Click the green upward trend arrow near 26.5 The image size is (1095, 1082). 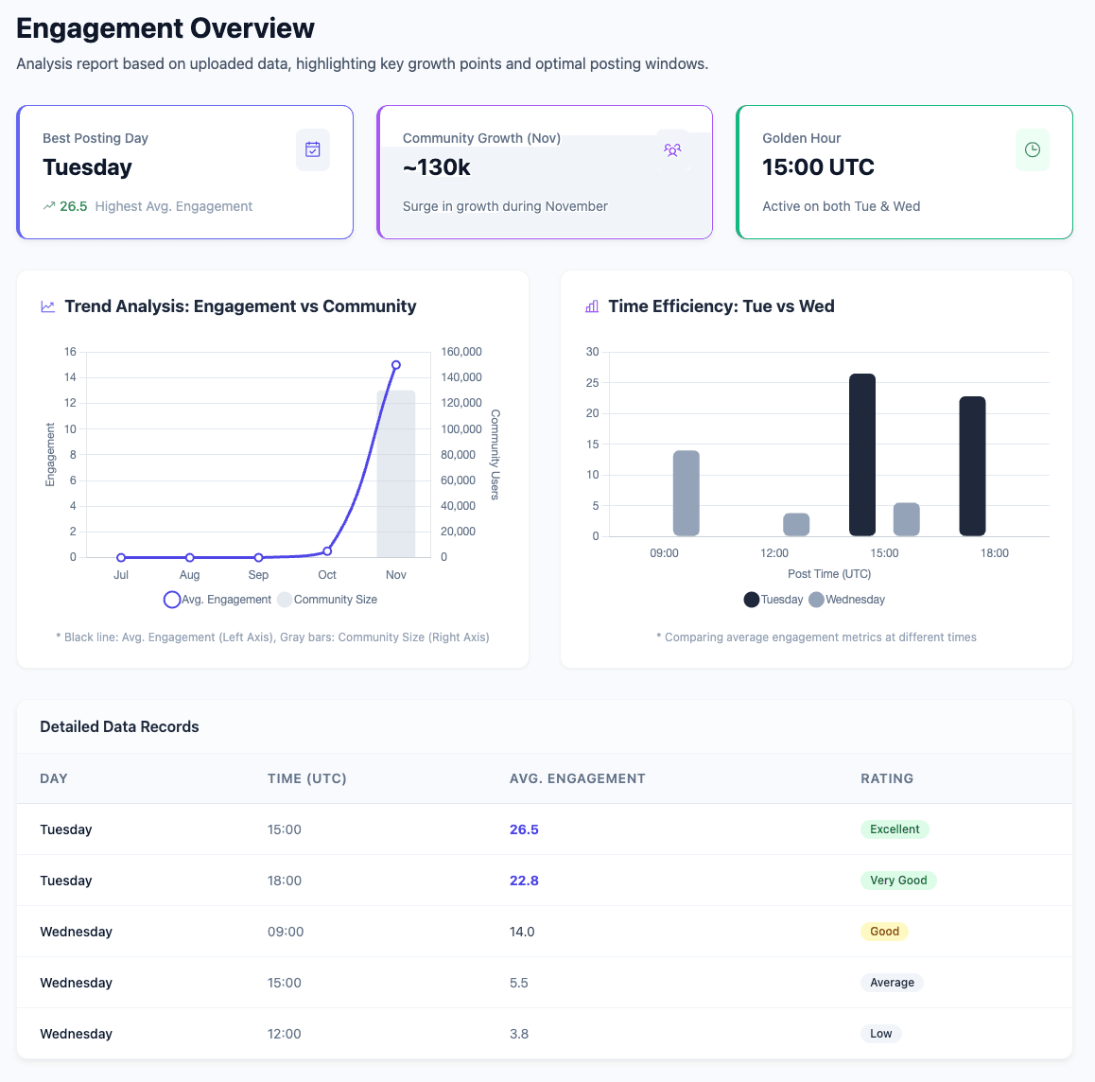point(49,206)
